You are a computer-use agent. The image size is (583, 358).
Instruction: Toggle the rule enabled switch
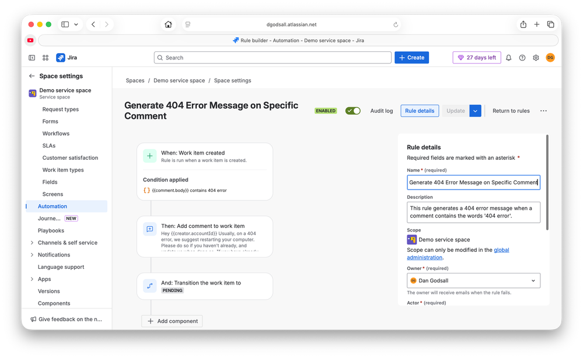pos(353,111)
